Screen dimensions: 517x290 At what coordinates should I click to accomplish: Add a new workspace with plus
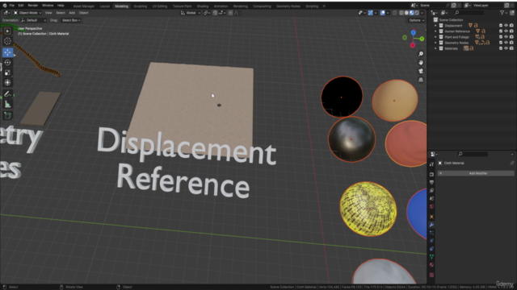(x=324, y=6)
